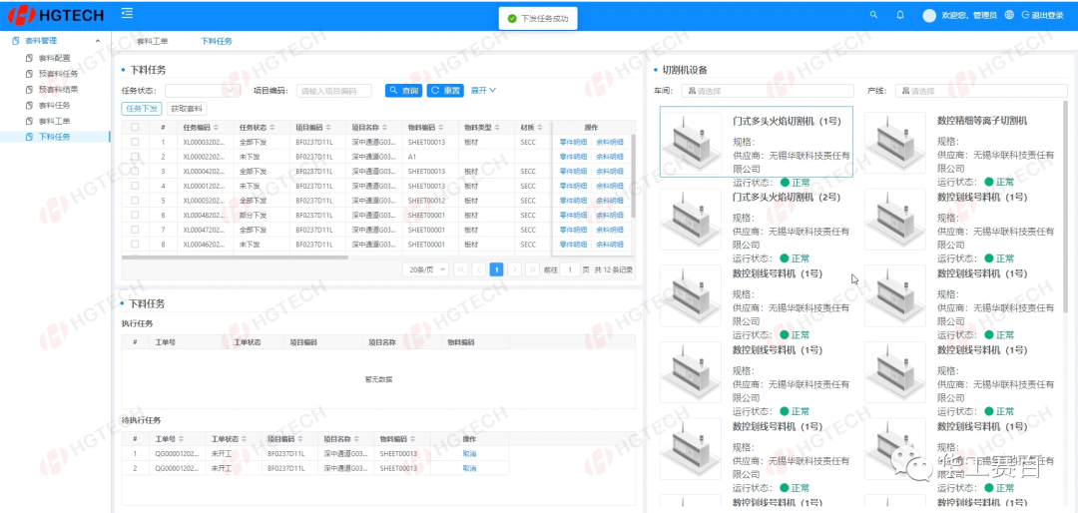Click the user avatar circle in header
1078x513 pixels.
point(929,15)
